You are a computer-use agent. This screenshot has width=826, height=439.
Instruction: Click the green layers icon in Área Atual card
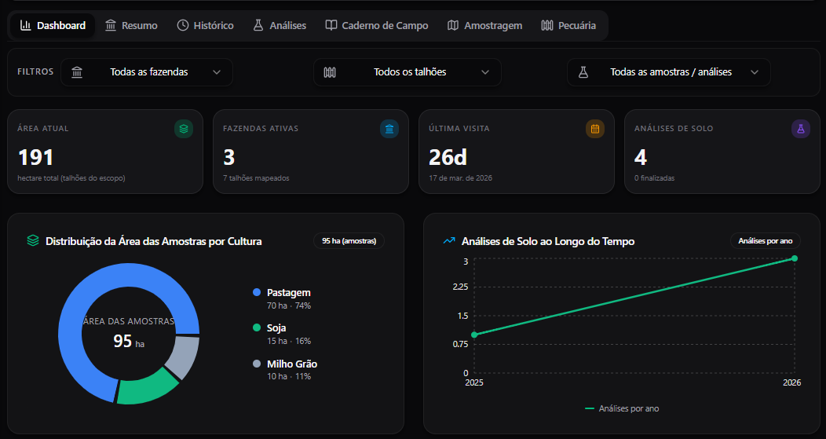(183, 128)
